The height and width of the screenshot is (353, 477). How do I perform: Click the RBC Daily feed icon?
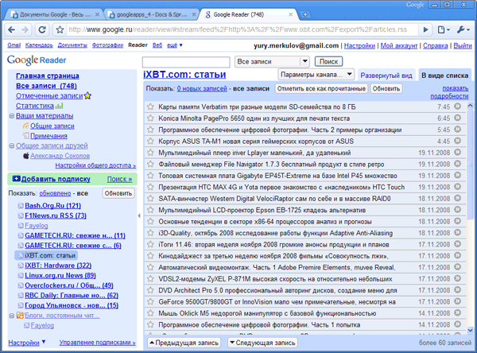(x=21, y=296)
